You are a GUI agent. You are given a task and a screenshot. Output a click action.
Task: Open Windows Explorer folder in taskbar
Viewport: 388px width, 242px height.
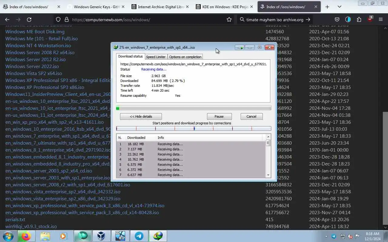click(x=45, y=236)
